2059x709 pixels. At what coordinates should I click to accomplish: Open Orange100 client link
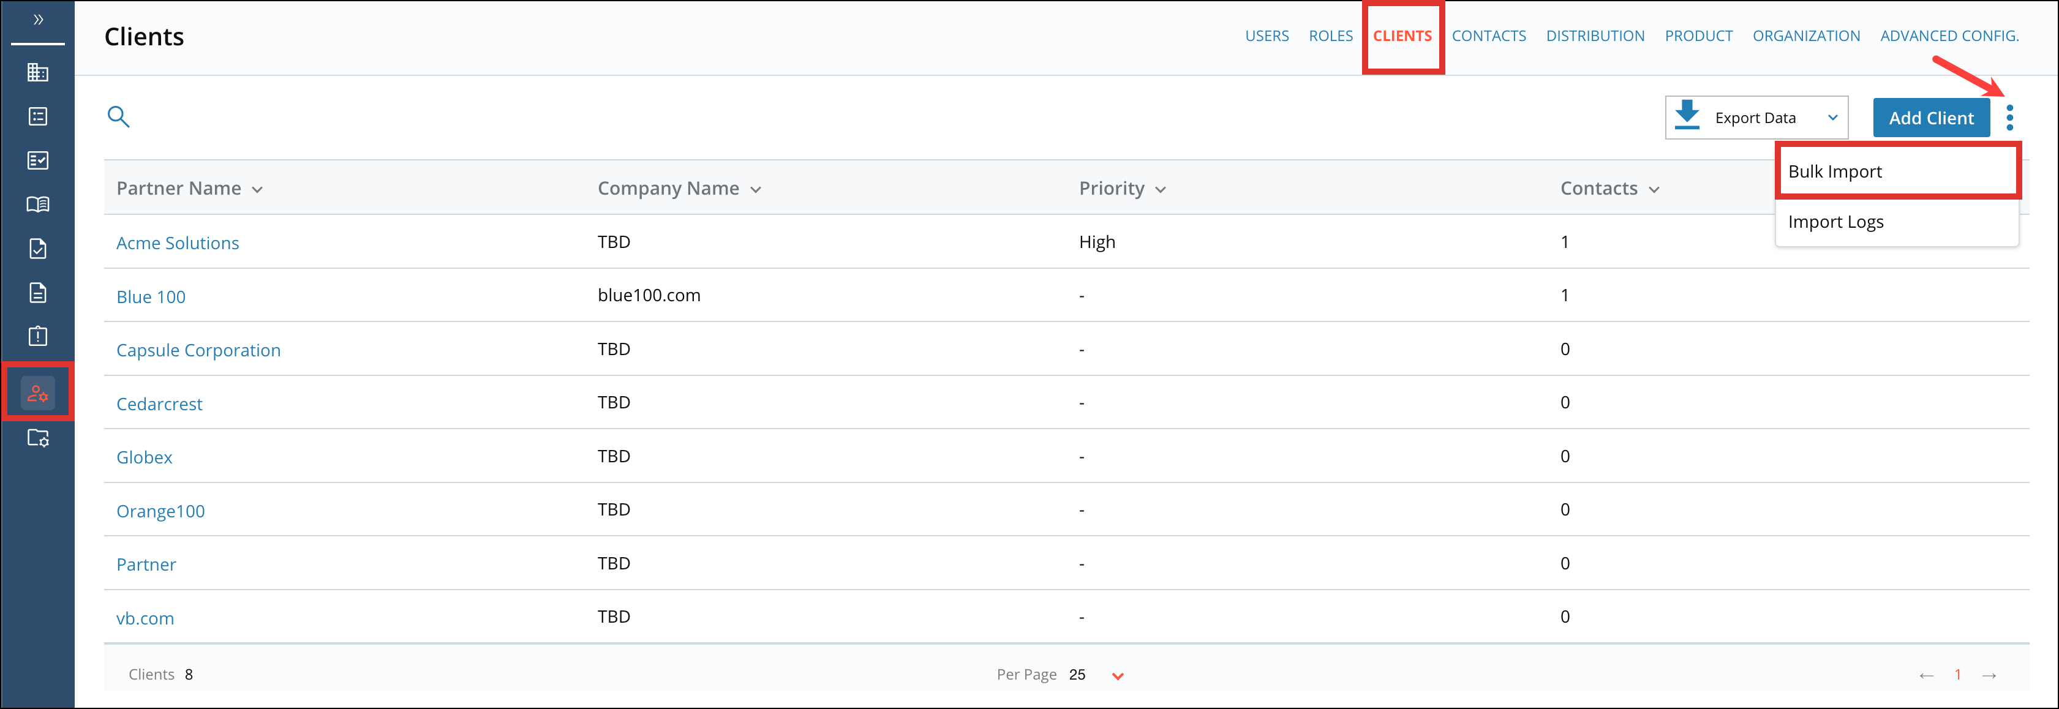tap(160, 511)
